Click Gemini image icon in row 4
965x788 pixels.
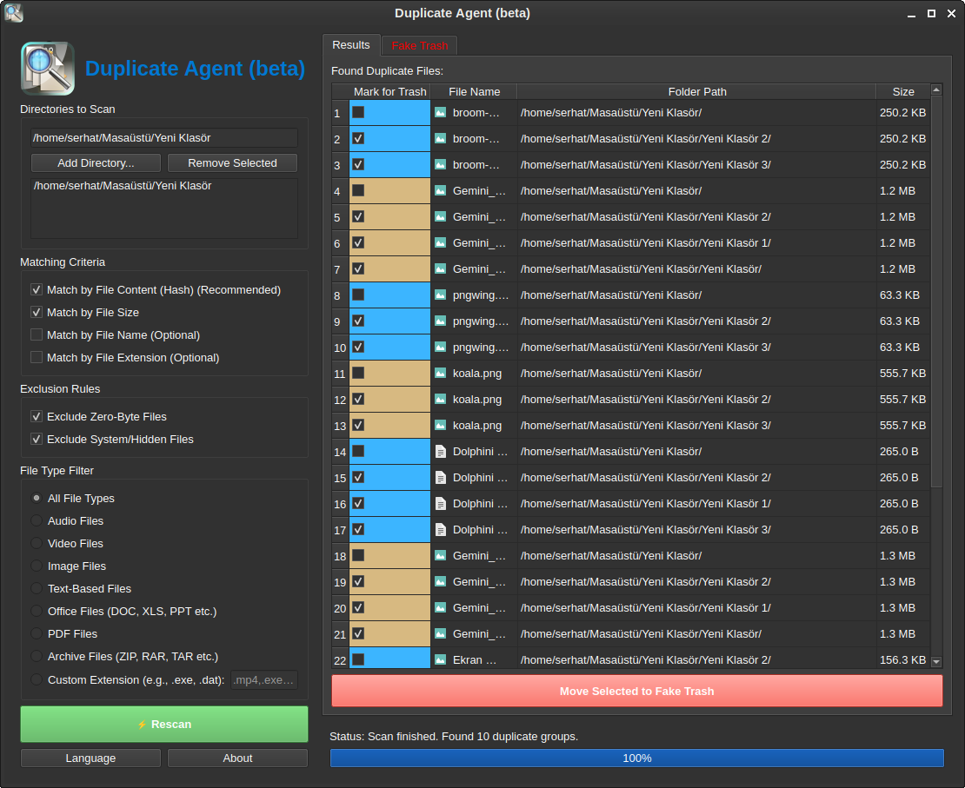[x=440, y=191]
